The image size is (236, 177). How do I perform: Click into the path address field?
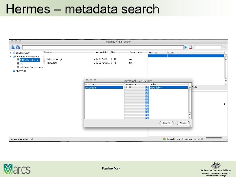click(x=103, y=47)
